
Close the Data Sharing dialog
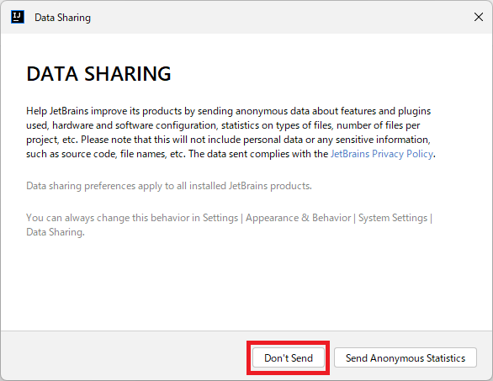[479, 17]
